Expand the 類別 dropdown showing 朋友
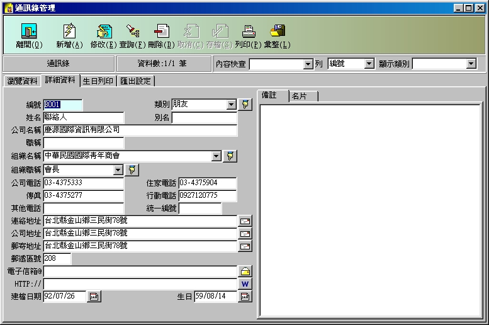Image resolution: width=489 pixels, height=325 pixels. pos(231,105)
